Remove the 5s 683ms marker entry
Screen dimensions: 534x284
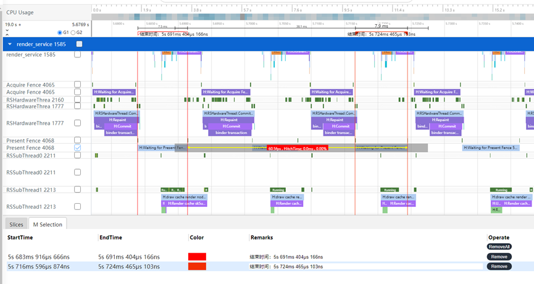coord(499,256)
